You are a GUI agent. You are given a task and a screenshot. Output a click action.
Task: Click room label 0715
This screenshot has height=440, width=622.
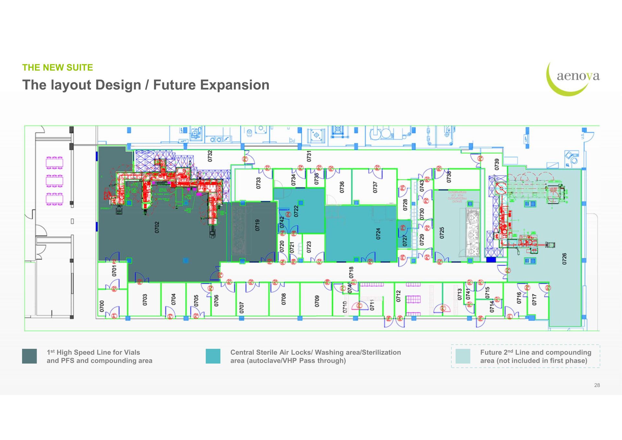tap(487, 292)
